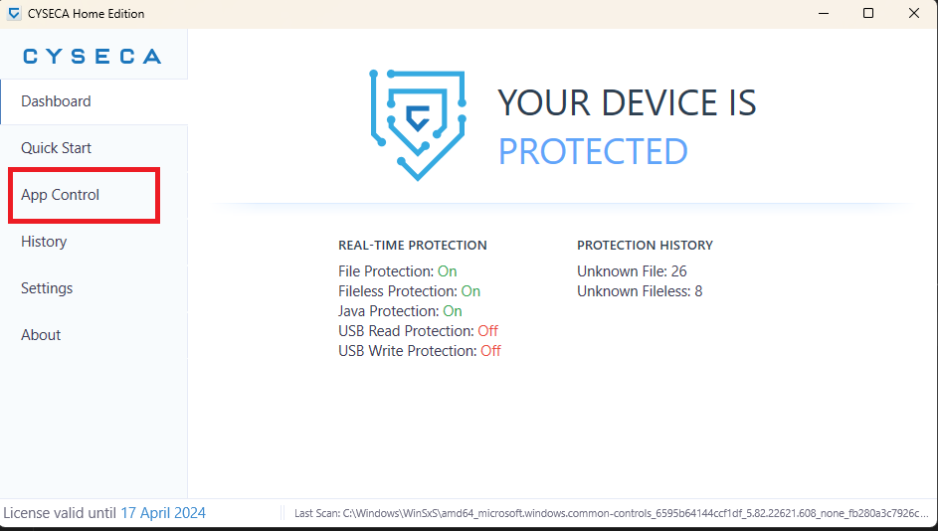Screen dimensions: 938x531
Task: Go to Quick Start
Action: pos(56,148)
